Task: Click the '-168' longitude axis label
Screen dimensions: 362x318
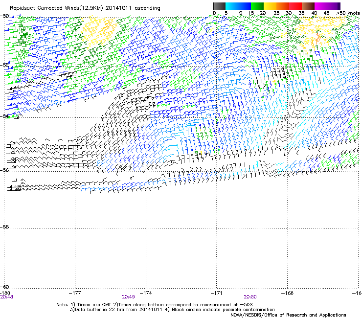Action: pyautogui.click(x=288, y=293)
